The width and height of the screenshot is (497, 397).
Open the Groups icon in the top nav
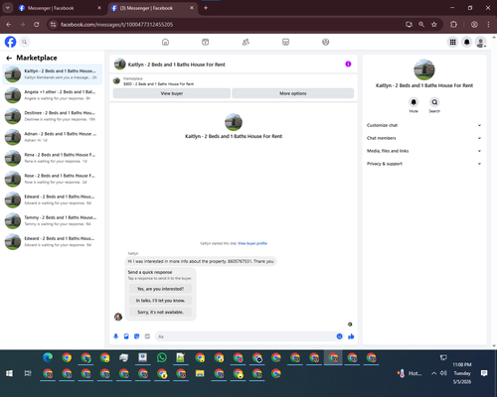[x=326, y=42]
